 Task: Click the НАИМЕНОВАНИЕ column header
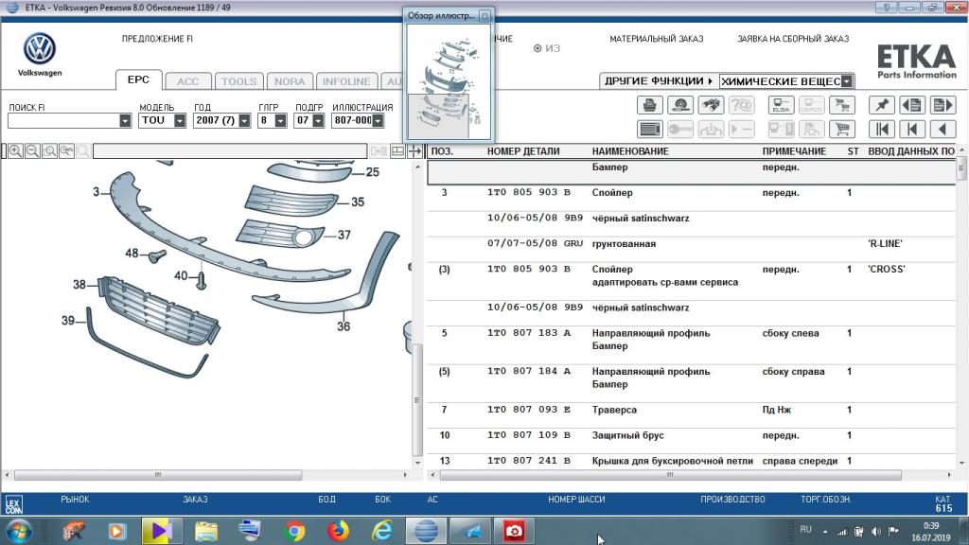pos(629,150)
